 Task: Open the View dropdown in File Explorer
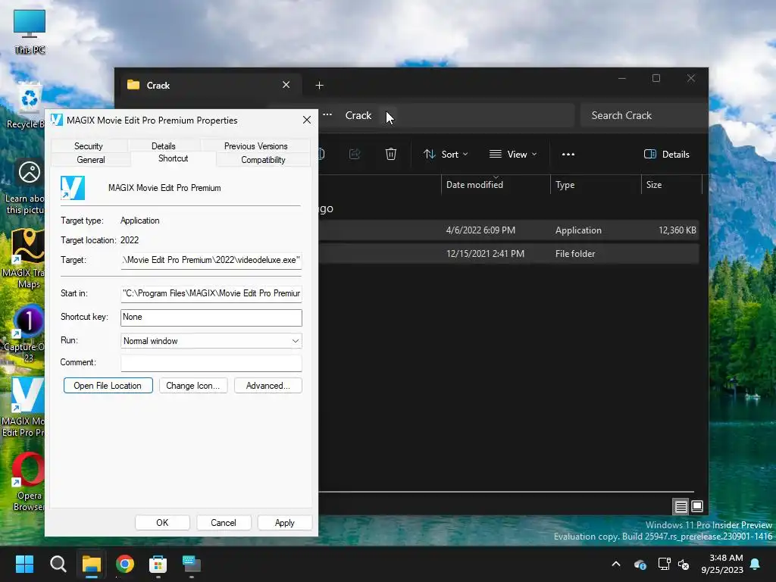point(513,155)
